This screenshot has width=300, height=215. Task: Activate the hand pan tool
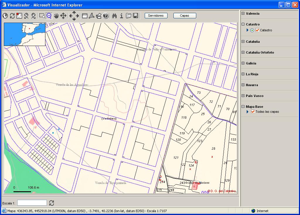(56, 16)
